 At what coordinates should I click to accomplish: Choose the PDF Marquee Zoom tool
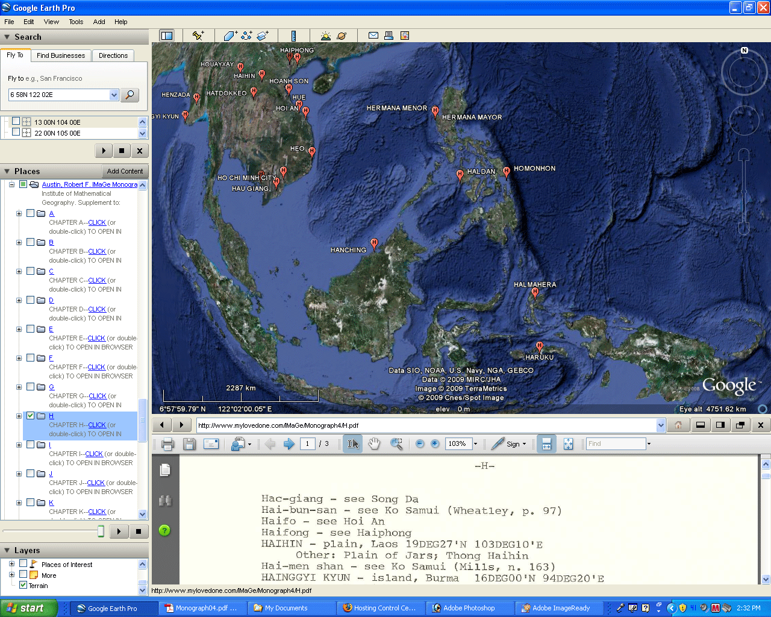[x=396, y=444]
